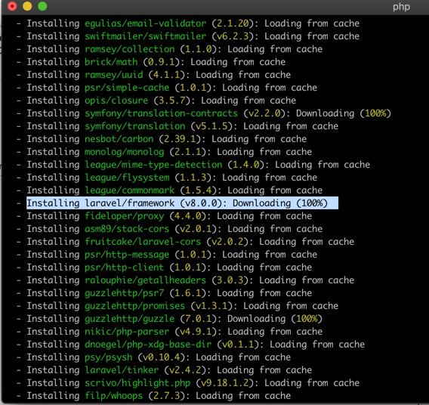The image size is (429, 405).
Task: Click the 'php' window title
Action: (x=401, y=7)
